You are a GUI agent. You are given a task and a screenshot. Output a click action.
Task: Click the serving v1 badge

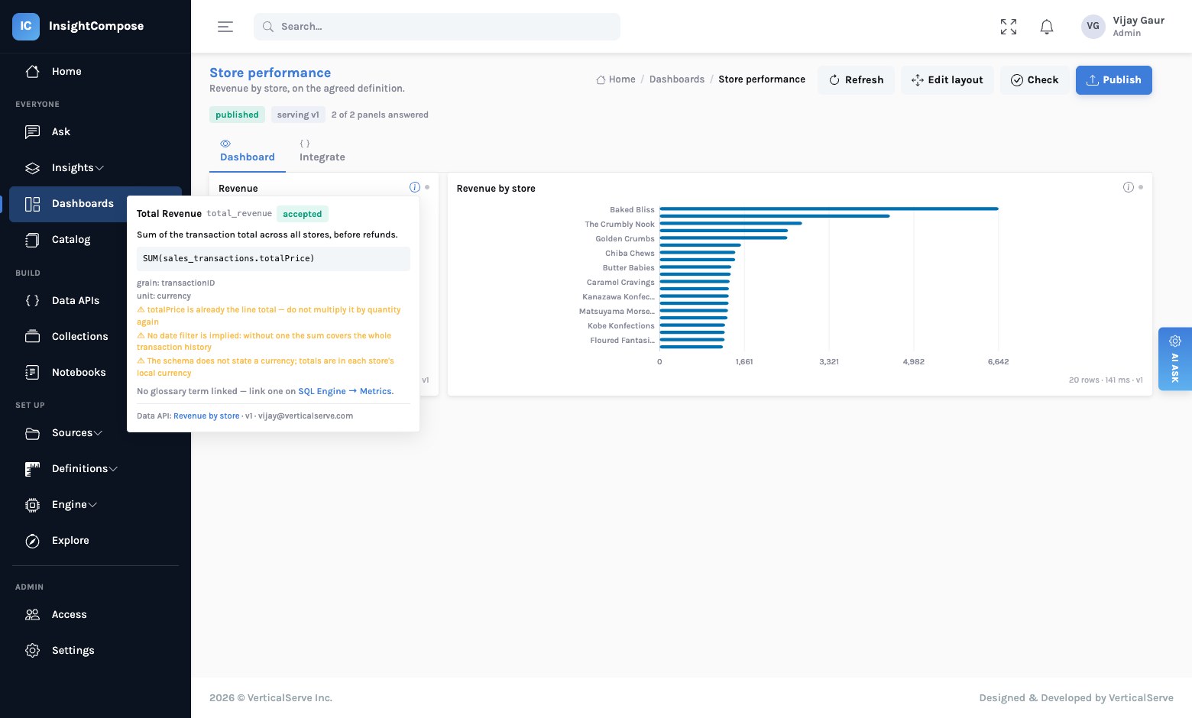click(x=298, y=115)
